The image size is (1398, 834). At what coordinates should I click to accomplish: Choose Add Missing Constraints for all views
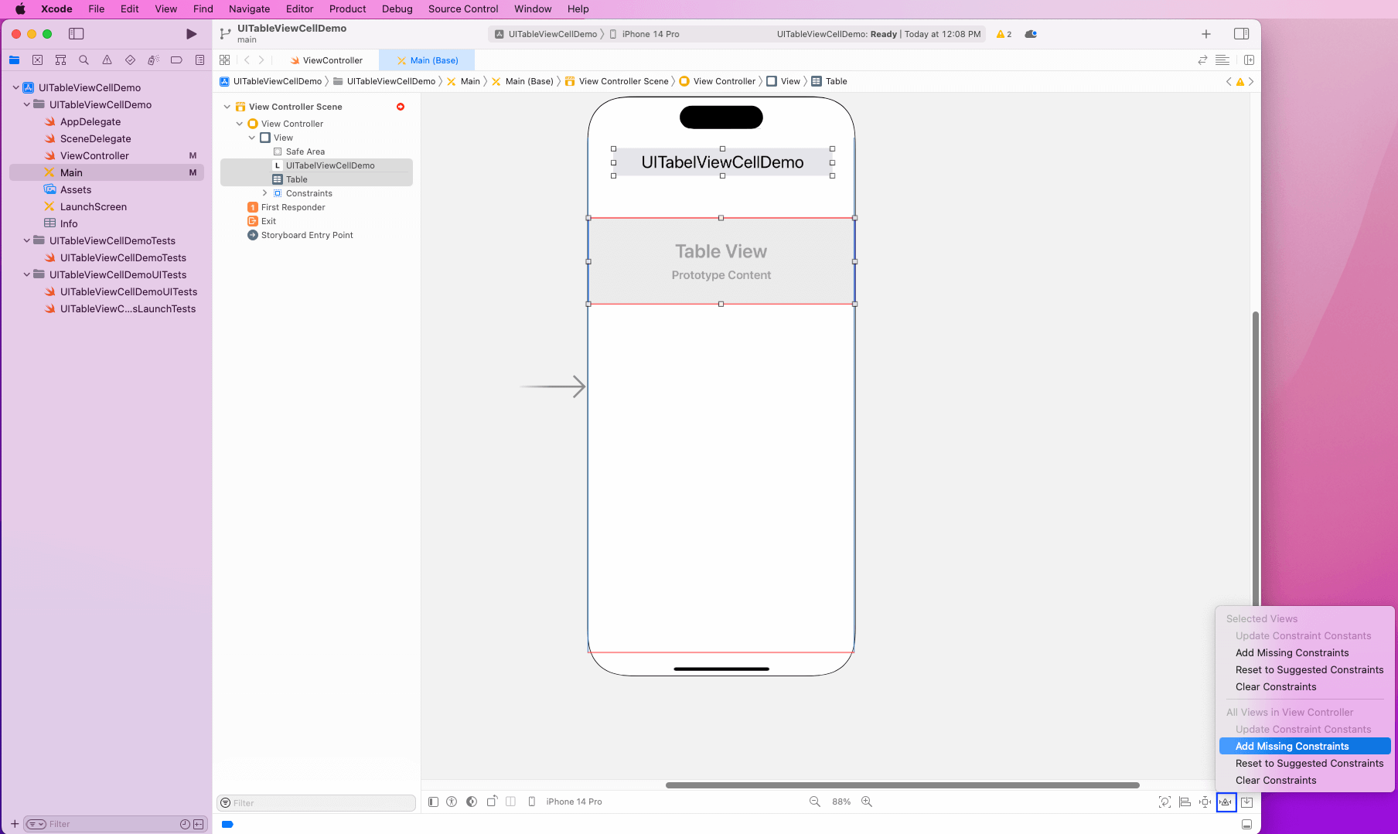[1291, 746]
